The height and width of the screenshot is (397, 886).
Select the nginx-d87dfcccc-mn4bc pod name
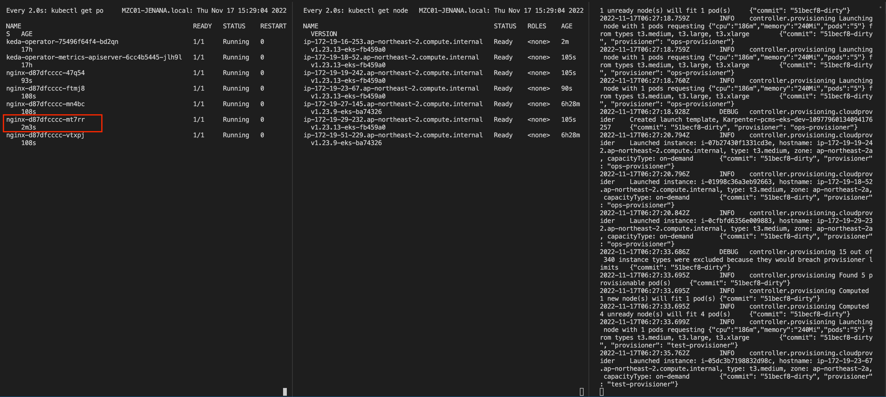pyautogui.click(x=45, y=104)
